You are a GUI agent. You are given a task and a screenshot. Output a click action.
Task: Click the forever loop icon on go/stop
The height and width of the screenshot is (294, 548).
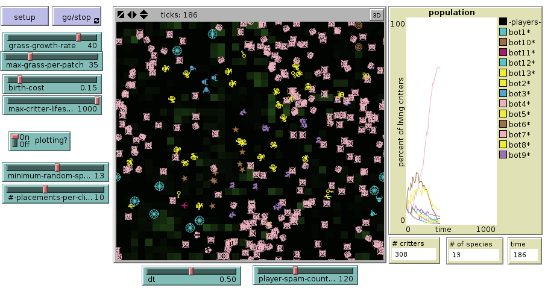coord(96,20)
